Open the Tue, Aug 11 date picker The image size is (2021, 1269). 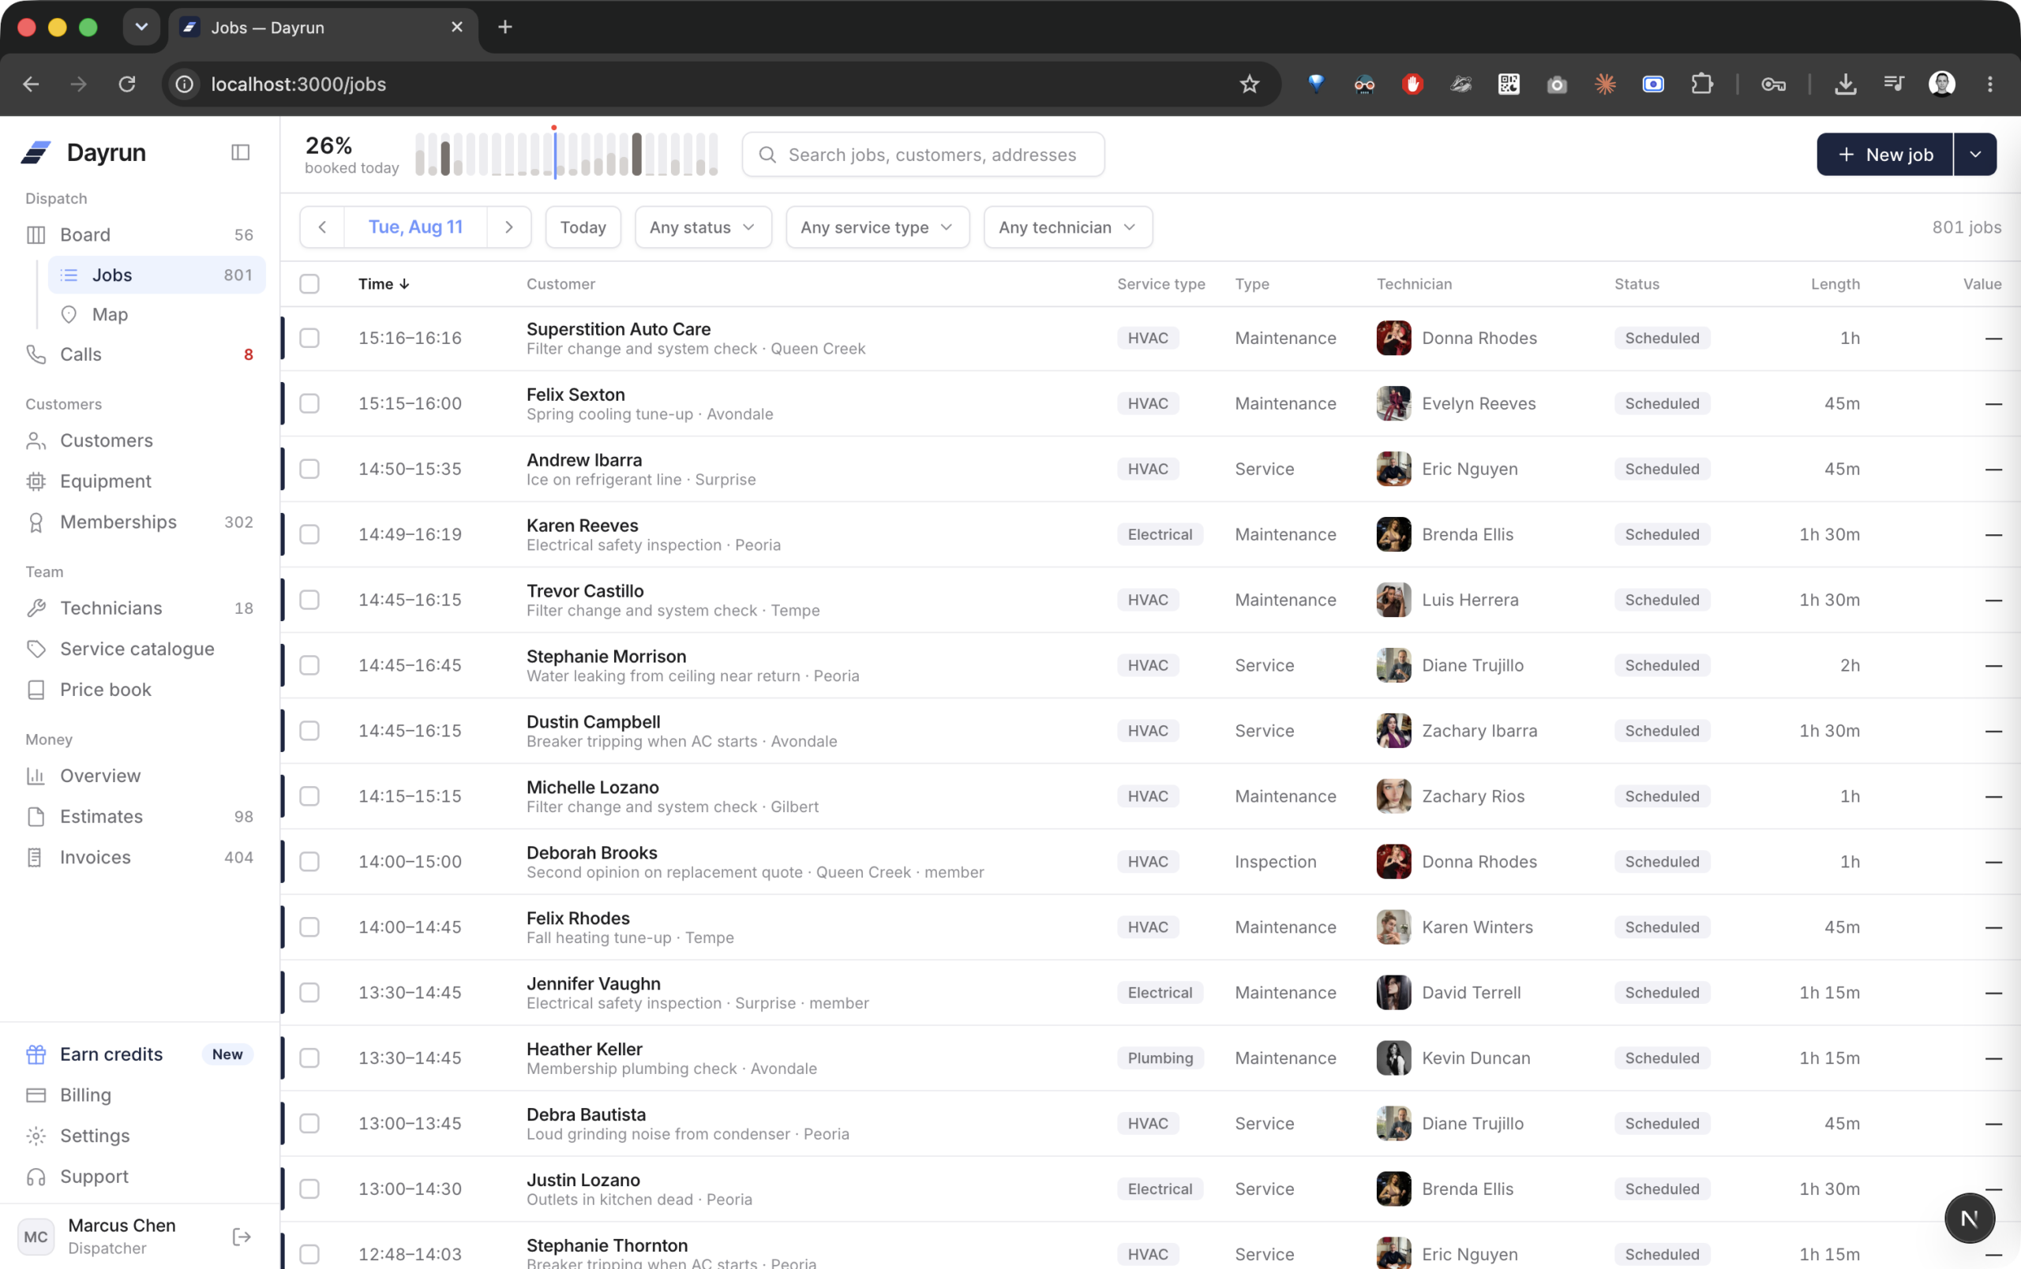click(x=415, y=227)
